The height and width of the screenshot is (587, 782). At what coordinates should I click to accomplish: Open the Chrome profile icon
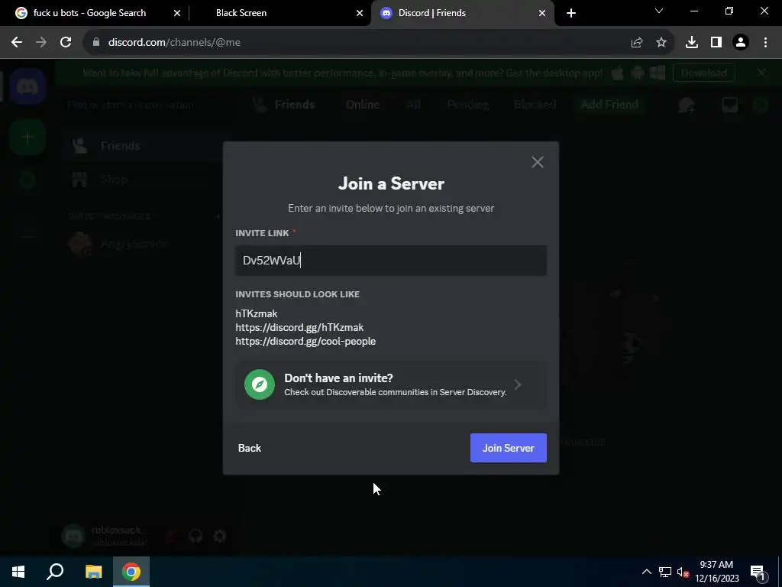[x=741, y=43]
